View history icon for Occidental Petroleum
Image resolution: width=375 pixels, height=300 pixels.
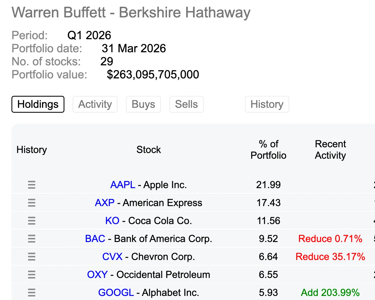[32, 275]
